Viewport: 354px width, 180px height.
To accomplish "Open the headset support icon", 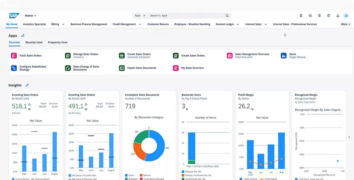I will click(310, 16).
